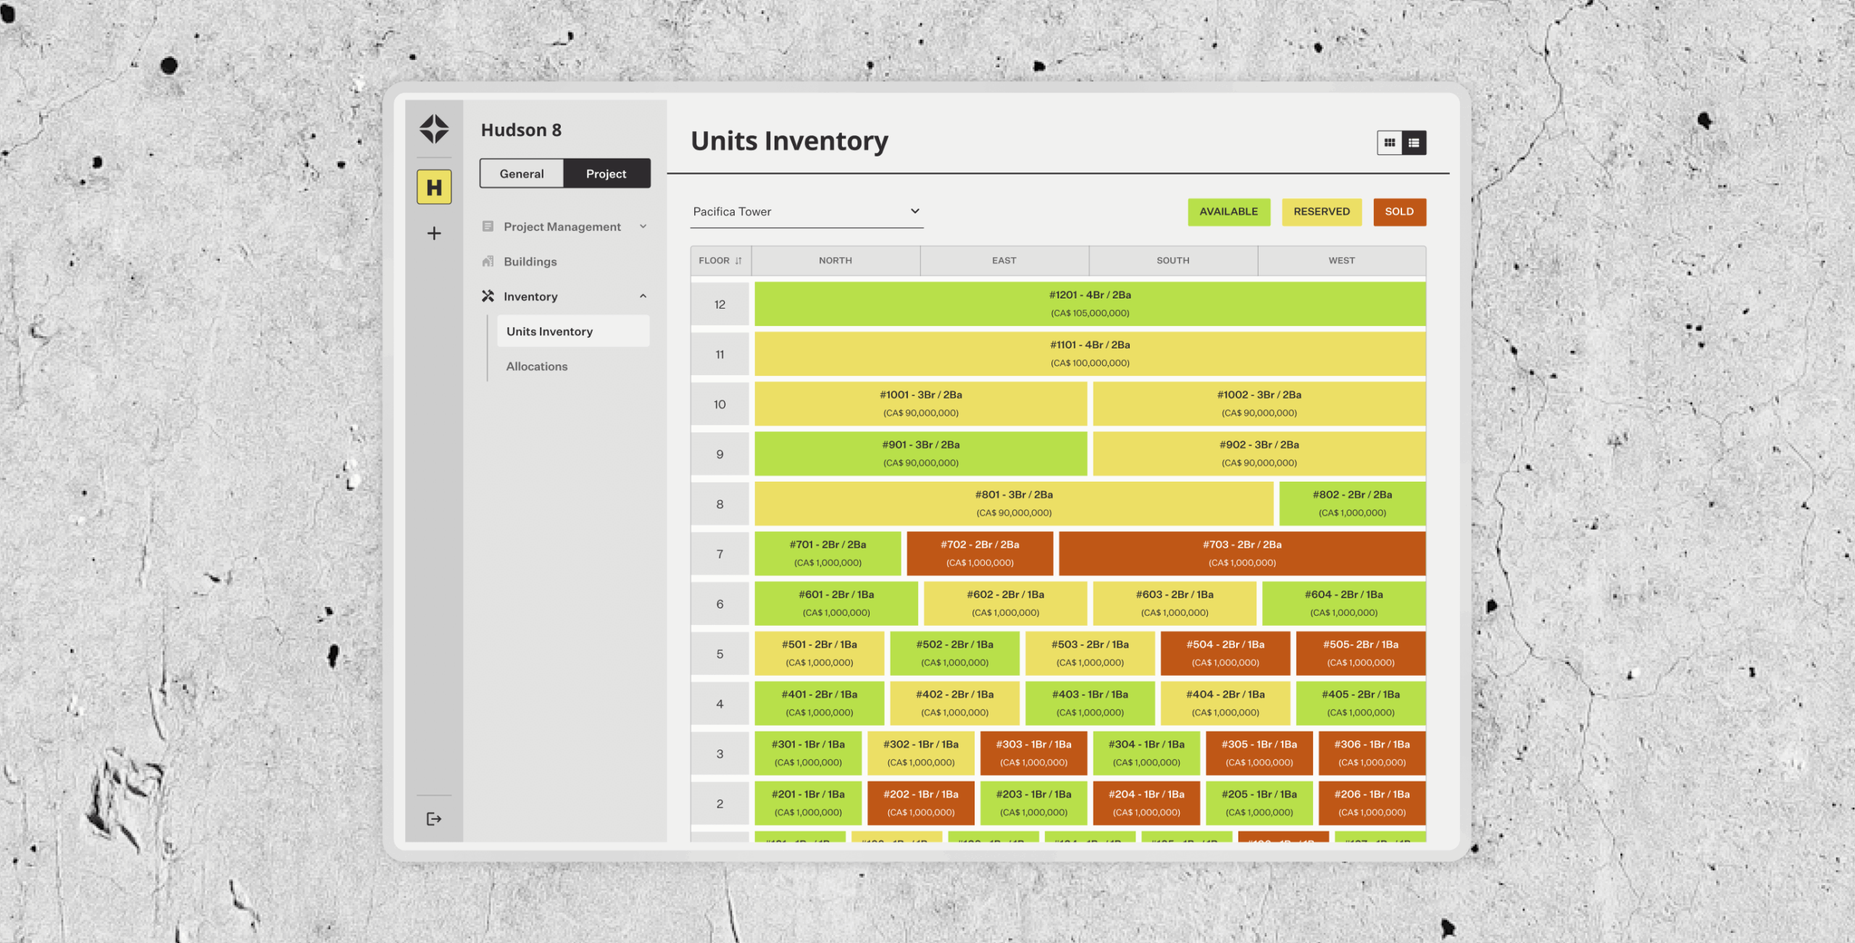
Task: Click the app logo icon at sidebar top
Action: click(433, 129)
